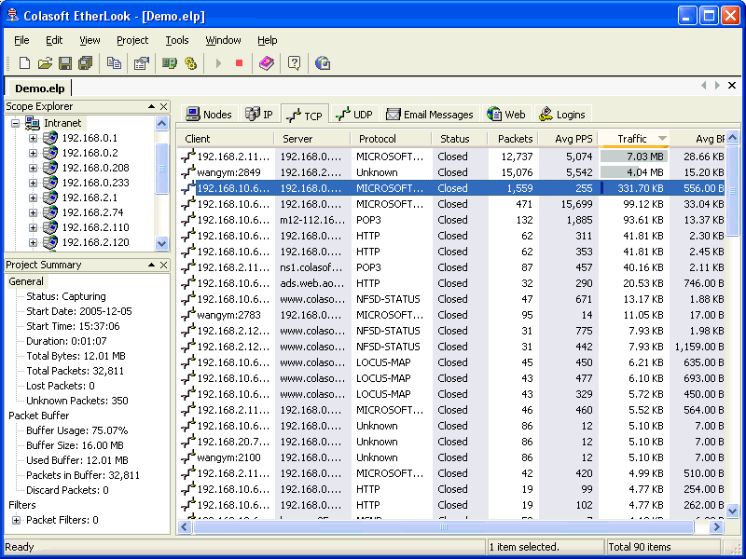Open the File menu
Image resolution: width=746 pixels, height=559 pixels.
point(21,40)
